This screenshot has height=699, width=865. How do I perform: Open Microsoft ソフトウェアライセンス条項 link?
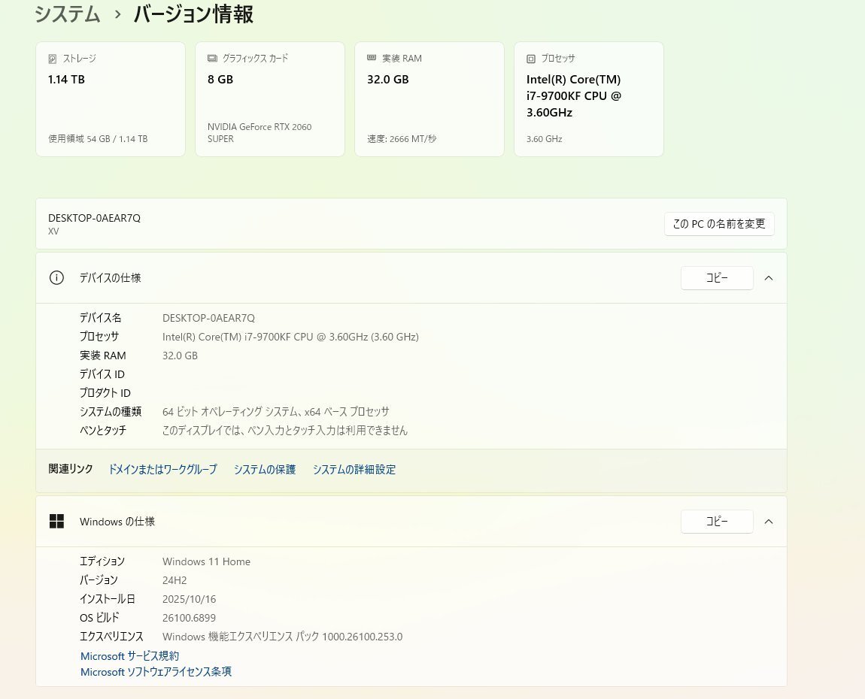pyautogui.click(x=156, y=672)
